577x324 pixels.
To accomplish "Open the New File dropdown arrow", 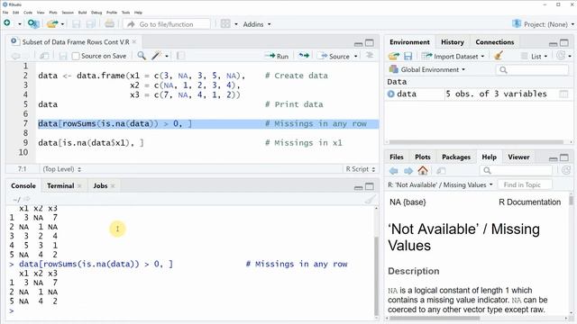I will tap(20, 24).
